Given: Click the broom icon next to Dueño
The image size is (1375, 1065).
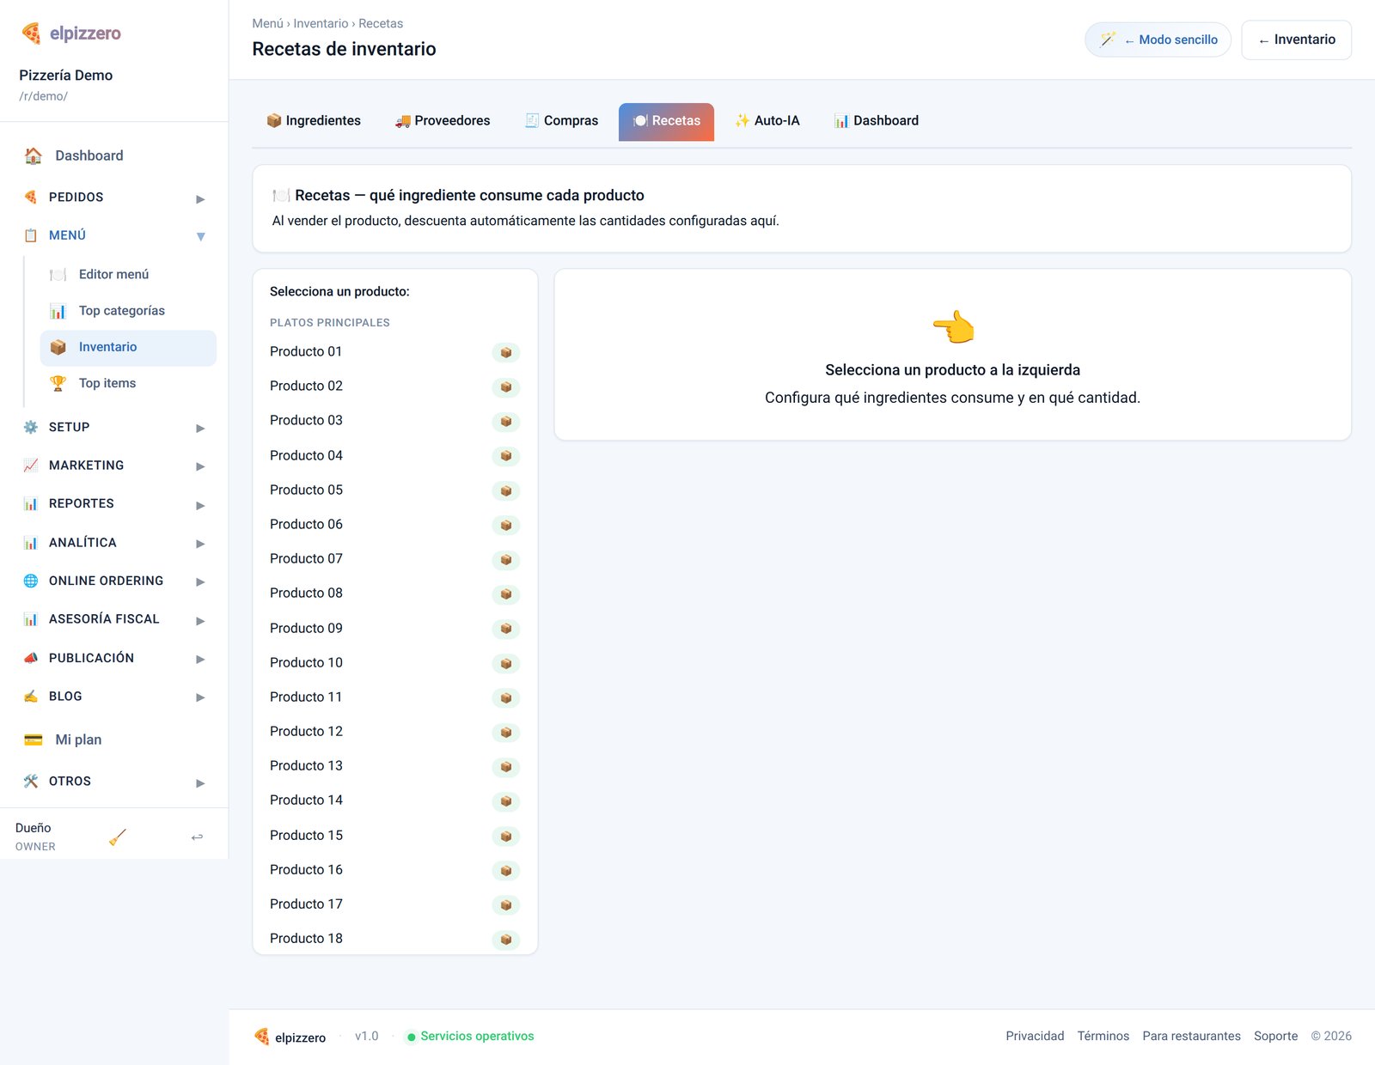Looking at the screenshot, I should point(118,837).
